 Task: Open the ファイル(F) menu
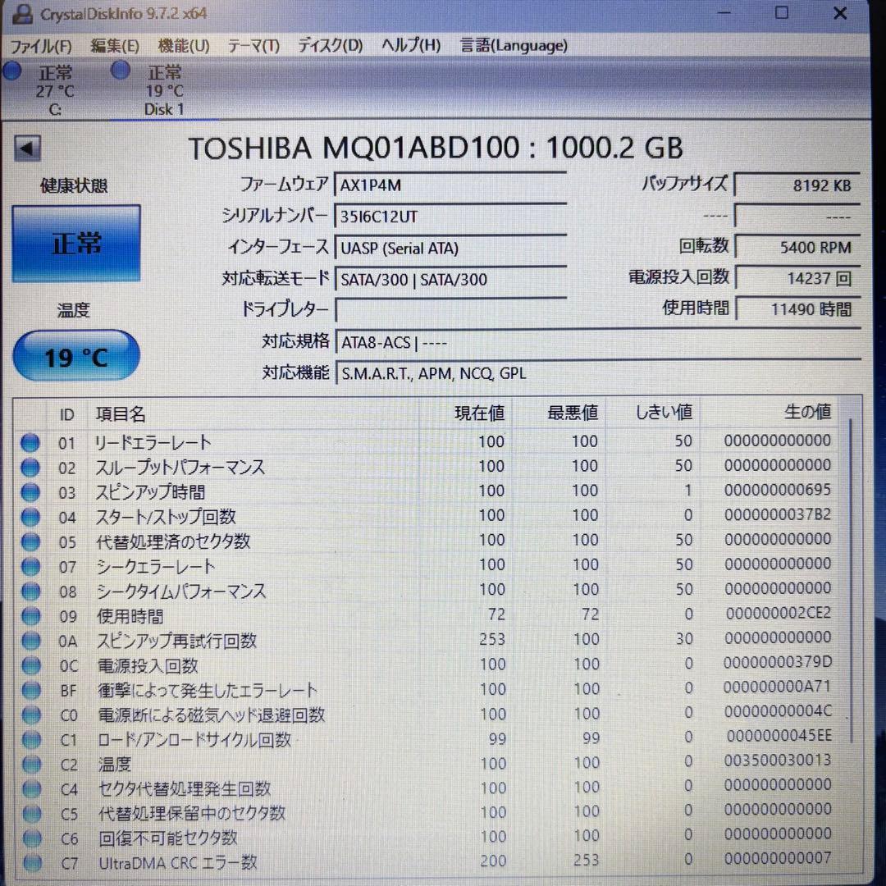coord(41,46)
